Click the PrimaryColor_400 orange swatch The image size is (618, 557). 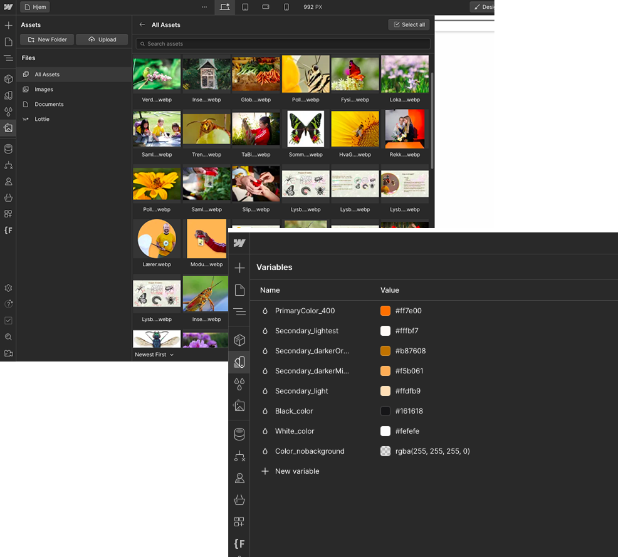[385, 311]
